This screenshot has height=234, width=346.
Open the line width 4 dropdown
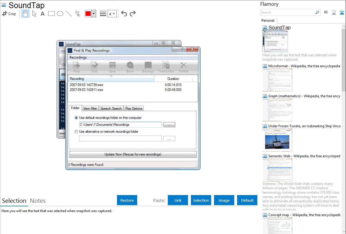(112, 14)
